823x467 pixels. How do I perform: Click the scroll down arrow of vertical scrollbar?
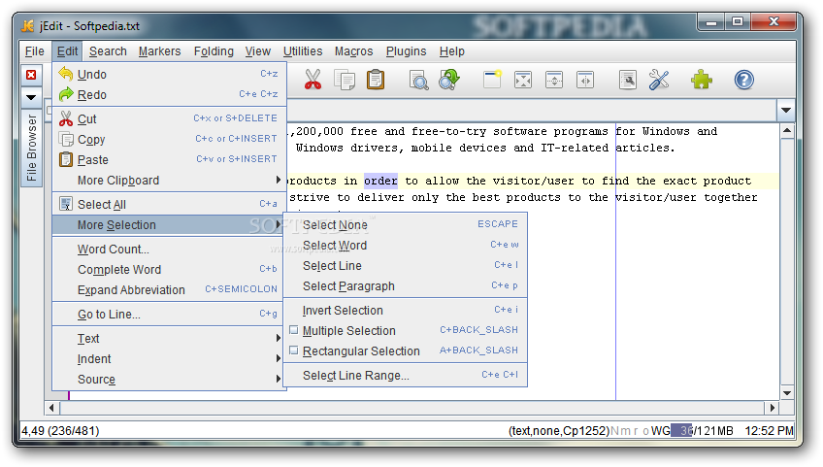tap(787, 392)
